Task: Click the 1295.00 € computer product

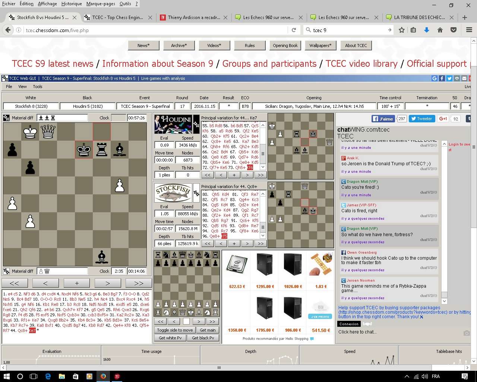Action: pyautogui.click(x=265, y=270)
